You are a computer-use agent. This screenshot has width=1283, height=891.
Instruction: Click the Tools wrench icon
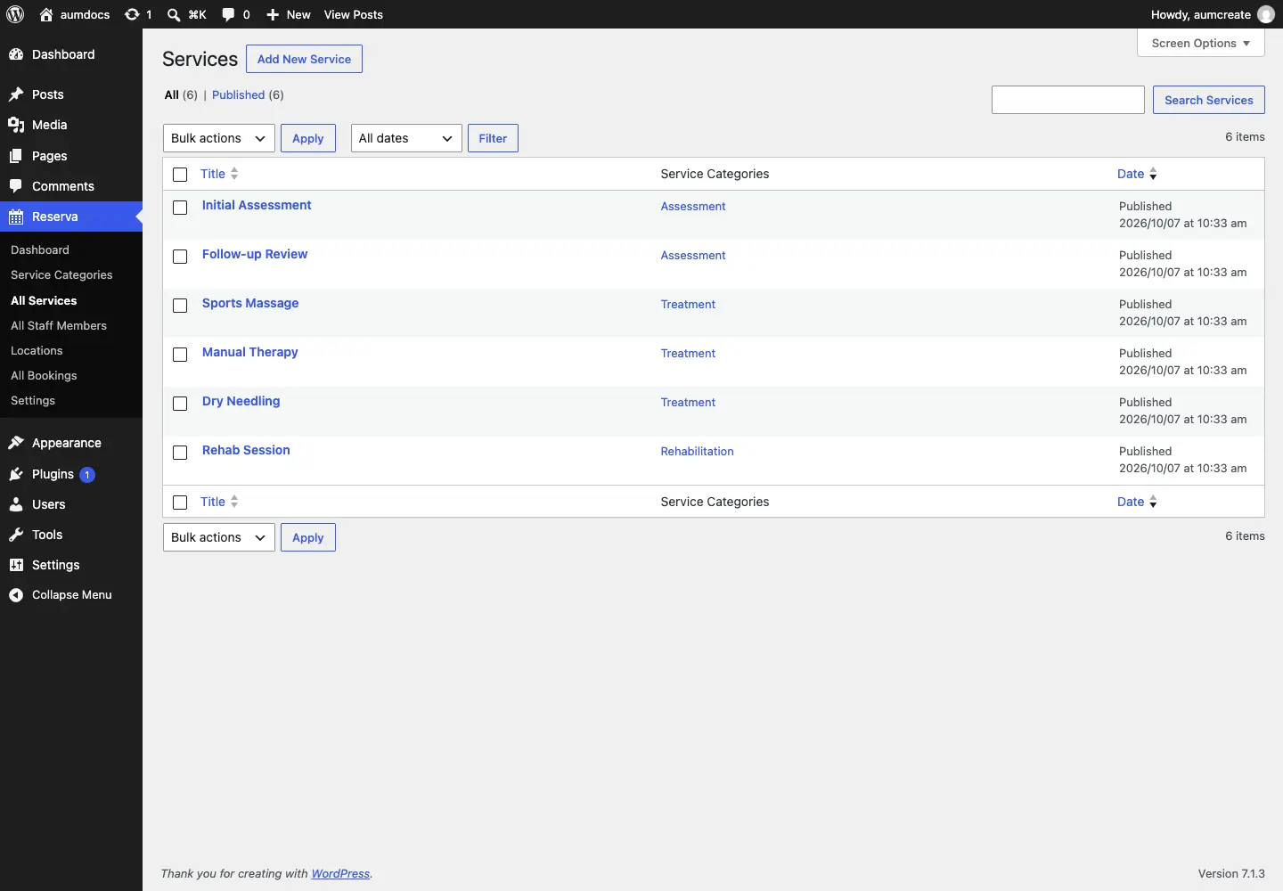pyautogui.click(x=16, y=535)
